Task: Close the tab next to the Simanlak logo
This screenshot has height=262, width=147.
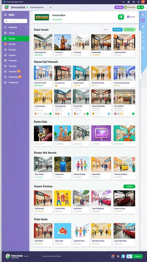Action: (51, 7)
